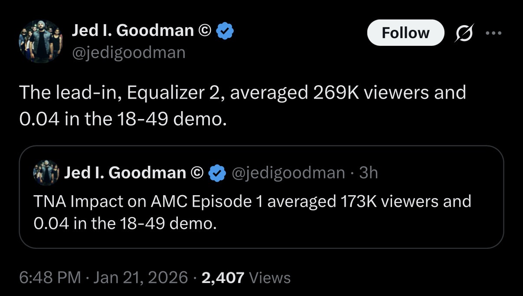
Task: Select author name inside the quoted tweet
Action: click(125, 173)
